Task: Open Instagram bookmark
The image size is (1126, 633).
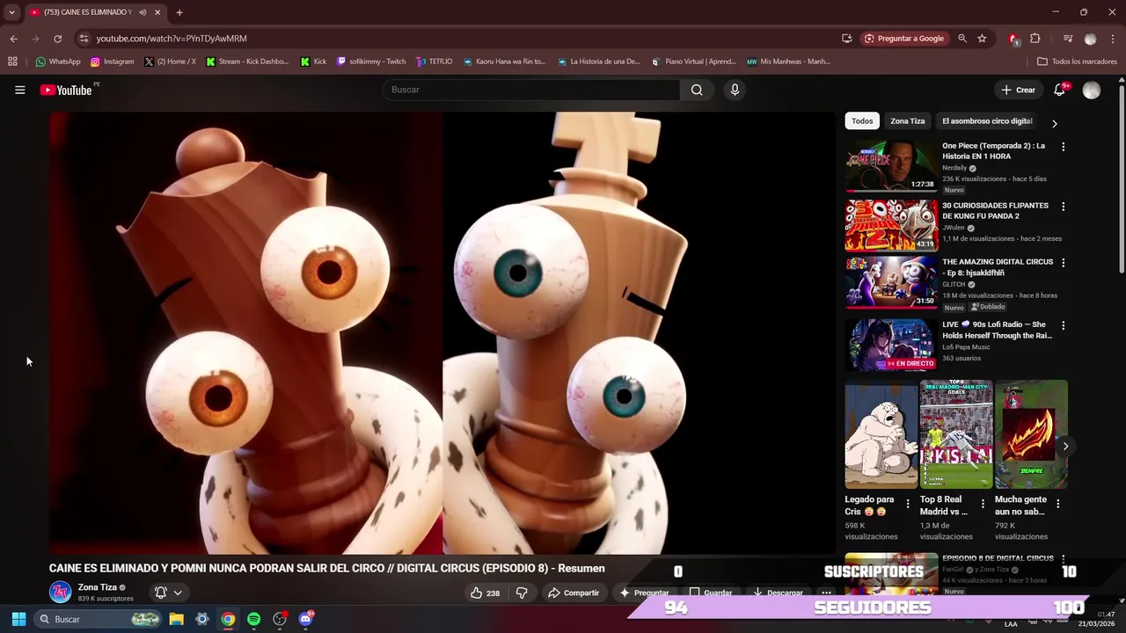Action: click(x=112, y=62)
